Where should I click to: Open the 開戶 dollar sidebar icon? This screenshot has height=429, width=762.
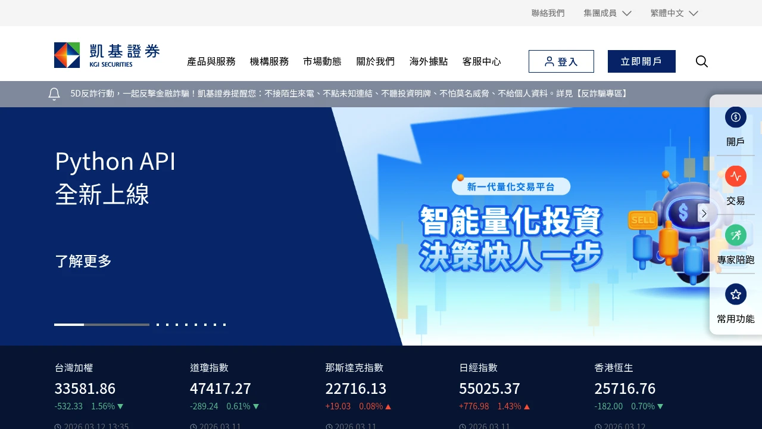(x=736, y=117)
